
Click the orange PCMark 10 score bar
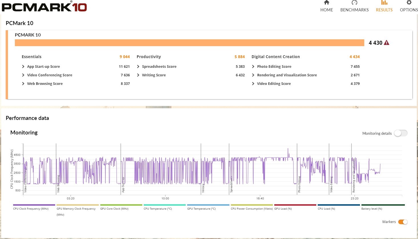tap(189, 43)
